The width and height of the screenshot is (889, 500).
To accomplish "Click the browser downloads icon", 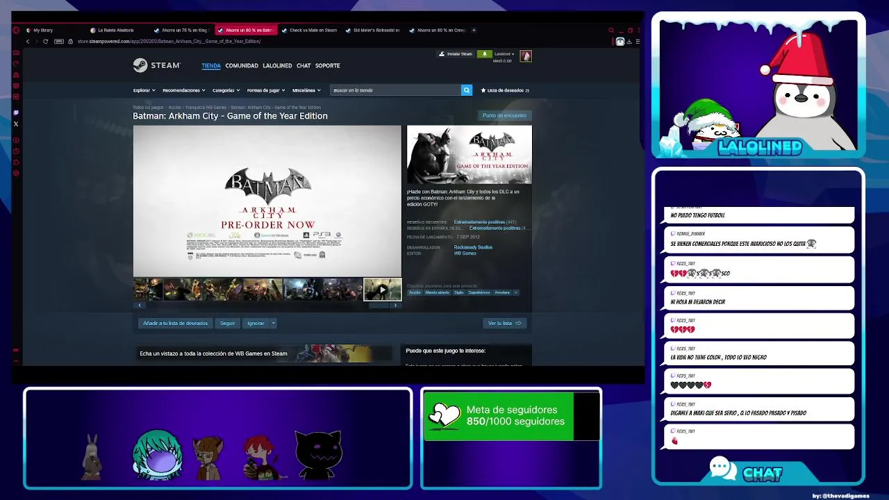I will pos(629,41).
